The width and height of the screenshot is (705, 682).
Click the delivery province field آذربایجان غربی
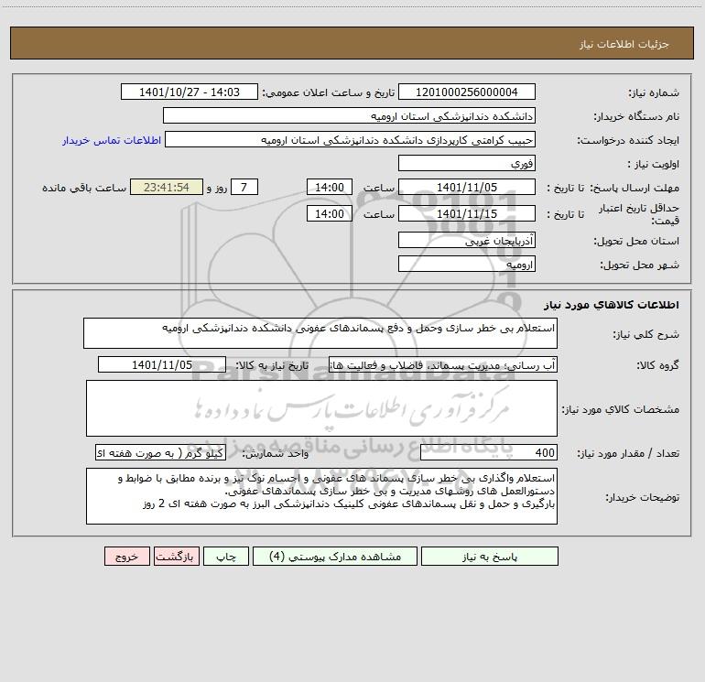point(467,240)
